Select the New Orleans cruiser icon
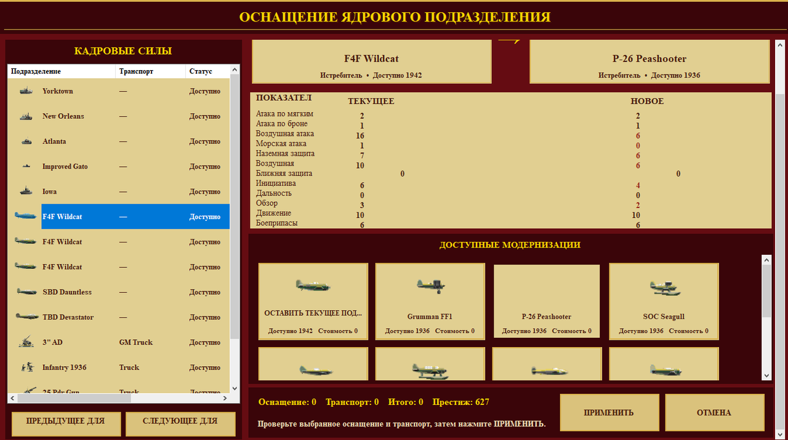Screen dimensions: 788x440 tap(26, 116)
